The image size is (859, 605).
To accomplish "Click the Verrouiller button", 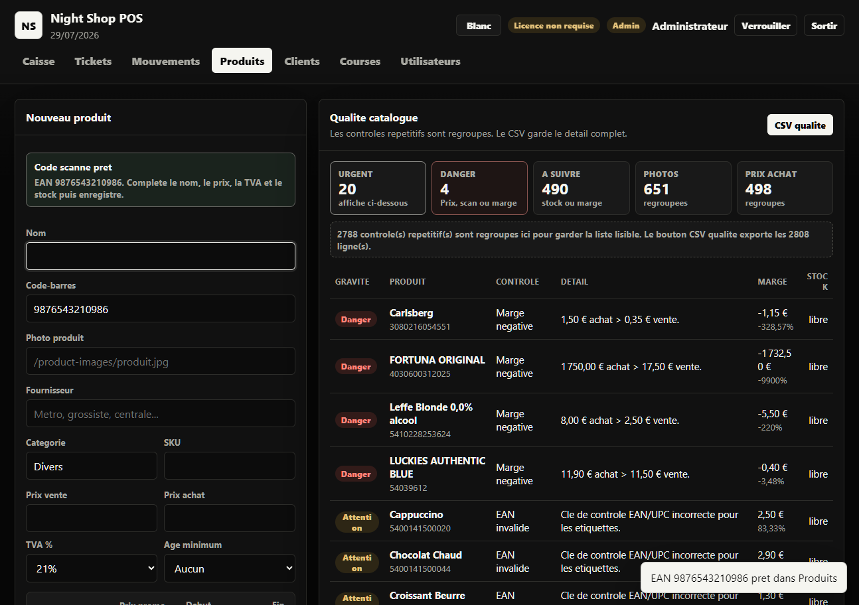I will point(765,26).
